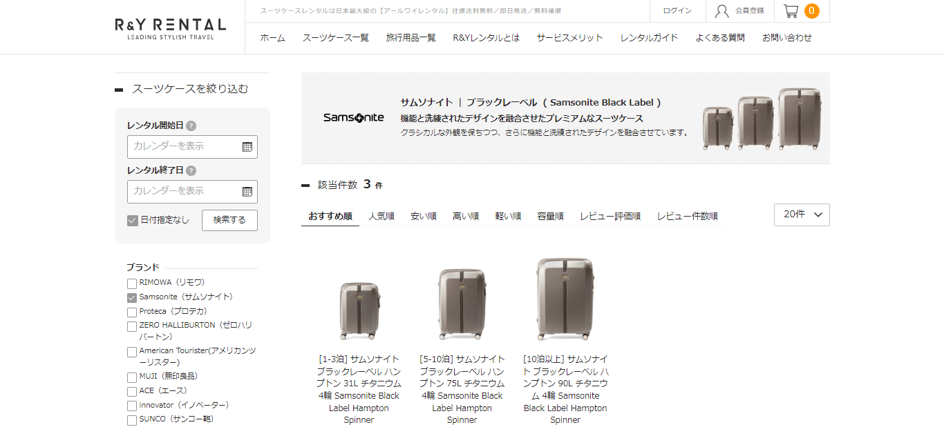Click the ログイン link

(677, 11)
